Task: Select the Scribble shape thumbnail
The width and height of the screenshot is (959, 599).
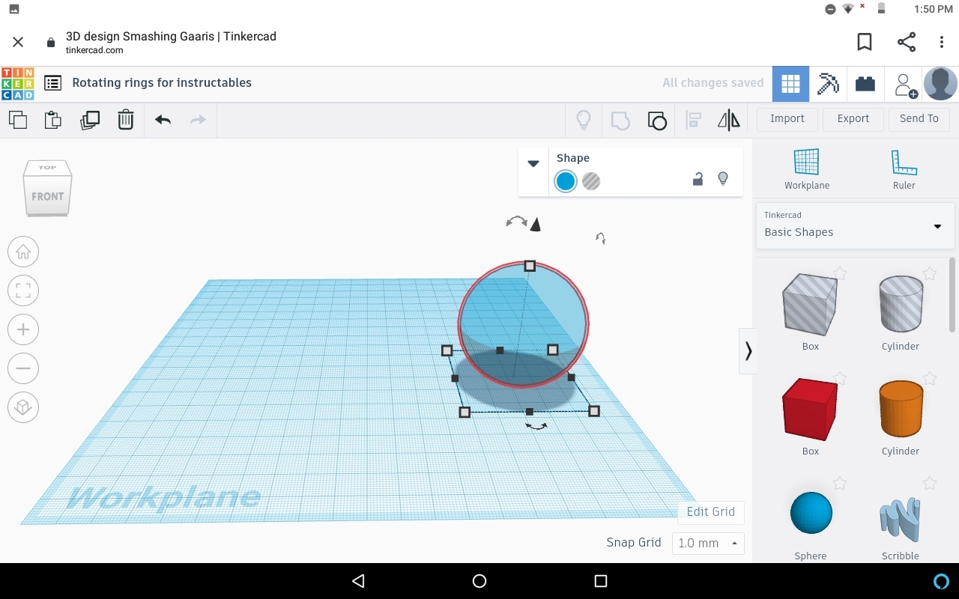Action: pos(901,520)
